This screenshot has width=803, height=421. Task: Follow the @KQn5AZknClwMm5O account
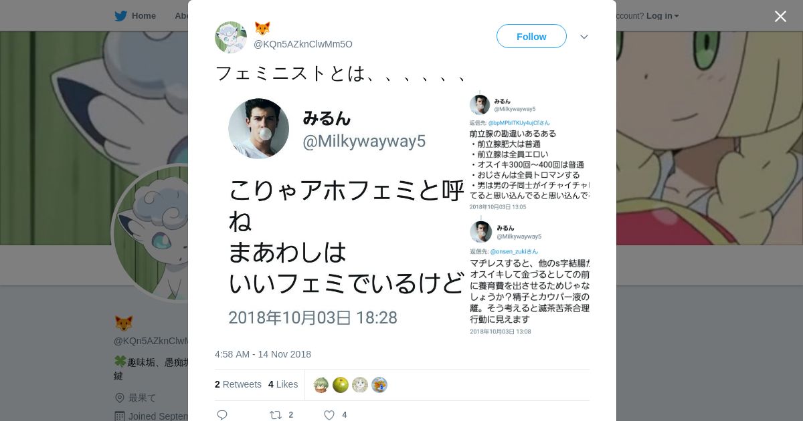pyautogui.click(x=531, y=37)
